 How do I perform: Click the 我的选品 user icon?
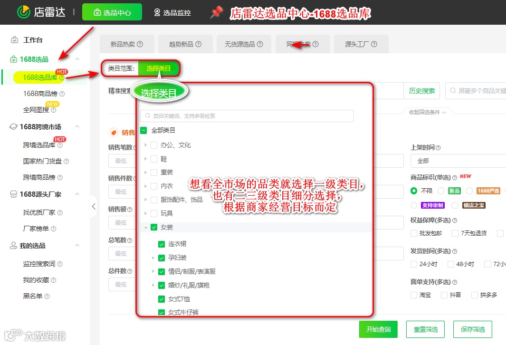(14, 246)
